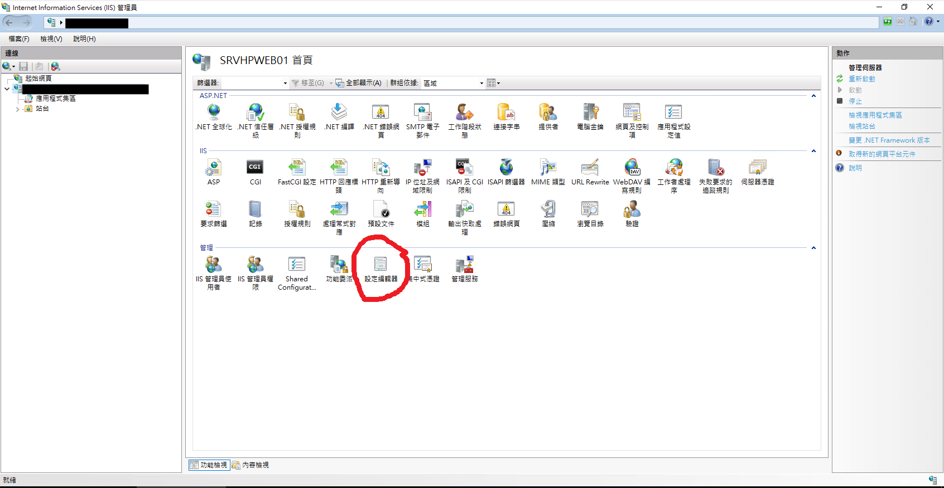Screen dimensions: 944x488
Task: Open the .NET 信任層級 feature
Action: tap(256, 120)
